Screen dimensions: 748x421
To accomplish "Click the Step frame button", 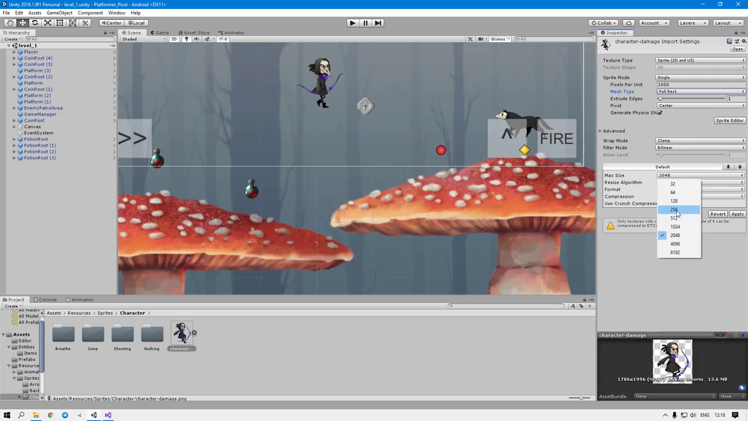I will [x=378, y=23].
